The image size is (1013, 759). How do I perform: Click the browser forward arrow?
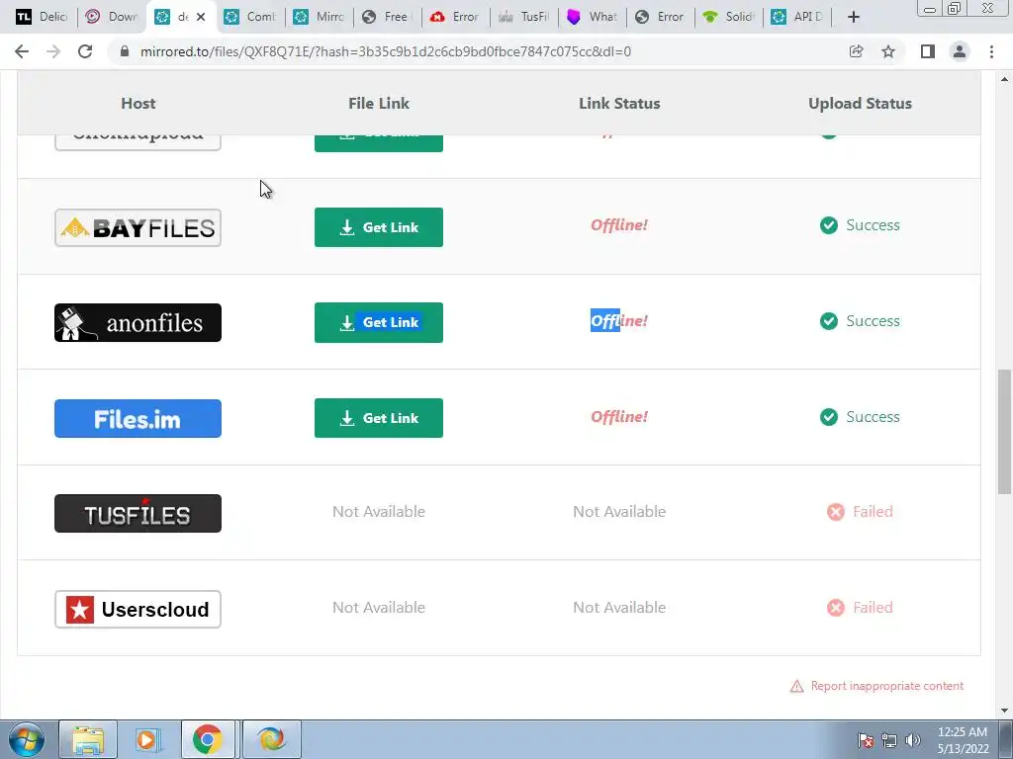click(53, 51)
